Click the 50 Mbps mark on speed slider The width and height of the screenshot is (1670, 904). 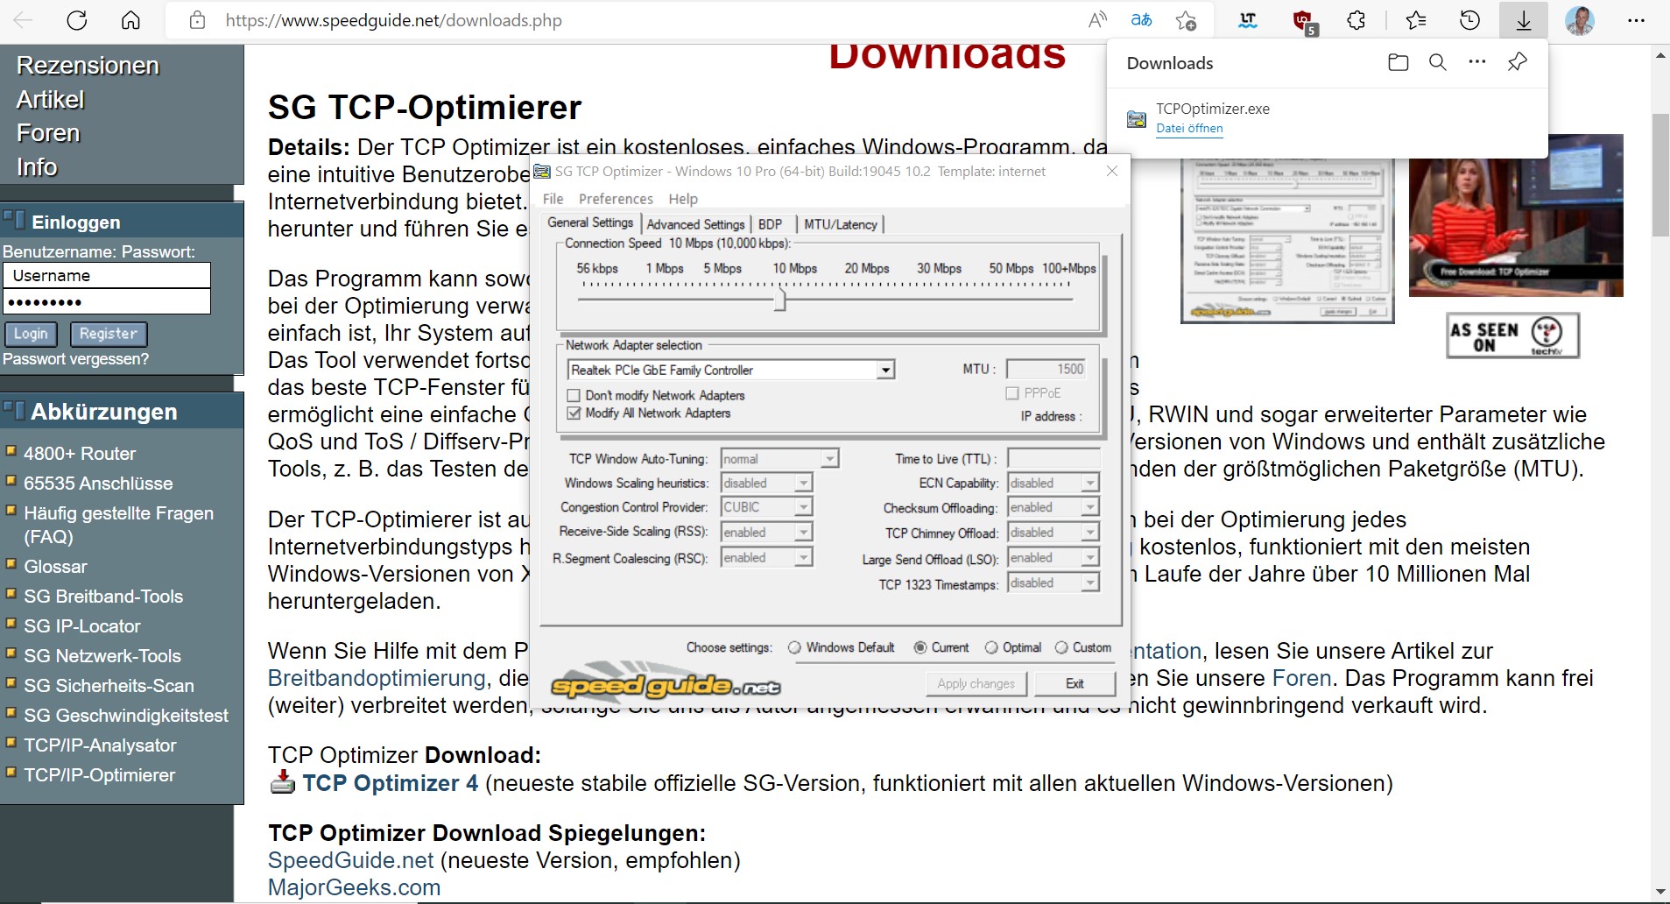tap(1011, 268)
